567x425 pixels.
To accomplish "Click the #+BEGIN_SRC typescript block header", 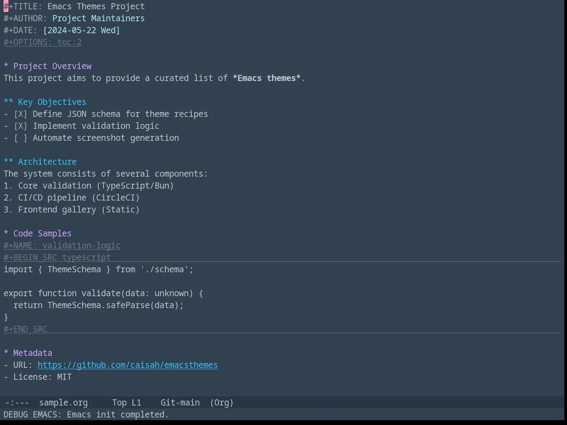I will point(57,258).
